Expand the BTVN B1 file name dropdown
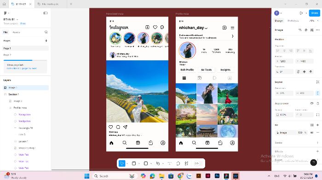 pos(17,19)
